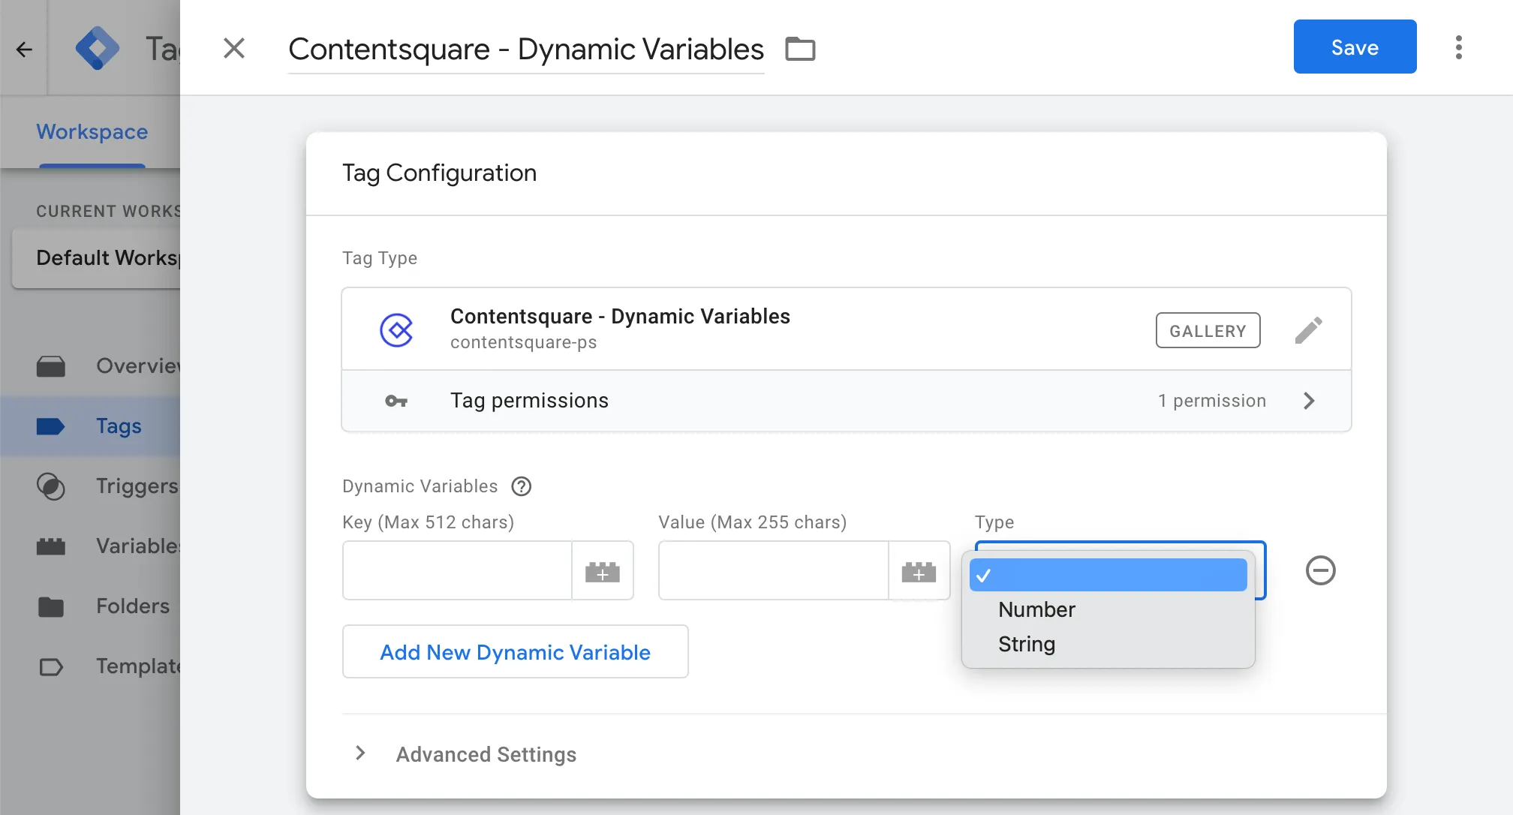
Task: Insert variable into the Key field
Action: (x=602, y=571)
